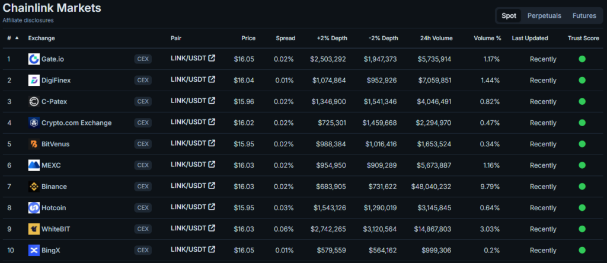607x263 pixels.
Task: Sort markets by 24h Volume column
Action: [436, 38]
